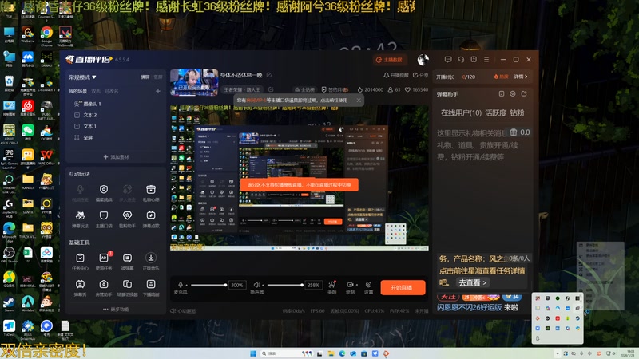The width and height of the screenshot is (639, 359).
Task: Open the hamburger menu in title bar
Action: pyautogui.click(x=486, y=59)
